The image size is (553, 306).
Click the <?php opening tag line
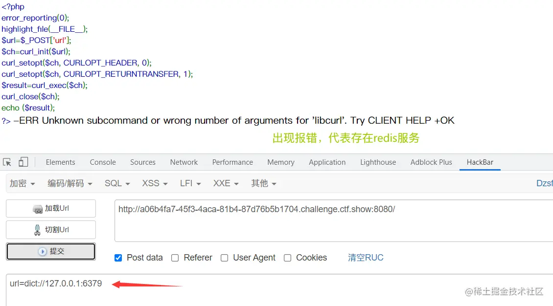pyautogui.click(x=13, y=7)
